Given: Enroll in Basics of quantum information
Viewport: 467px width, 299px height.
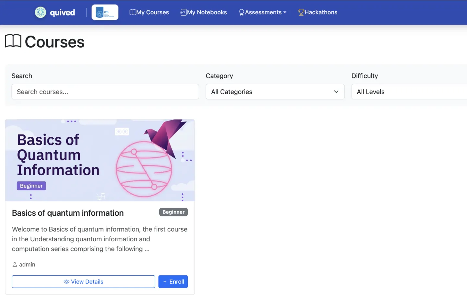Looking at the screenshot, I should coord(173,282).
